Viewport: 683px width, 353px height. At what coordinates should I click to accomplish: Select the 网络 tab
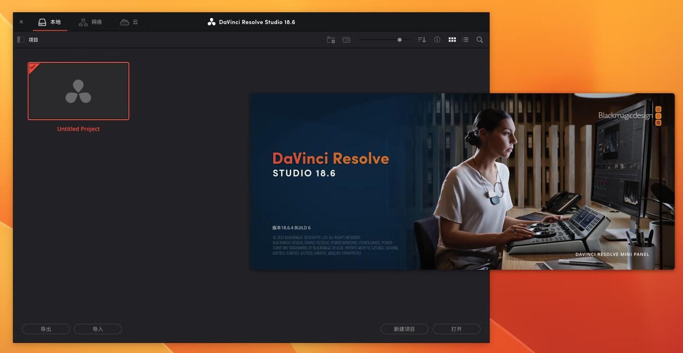[96, 22]
